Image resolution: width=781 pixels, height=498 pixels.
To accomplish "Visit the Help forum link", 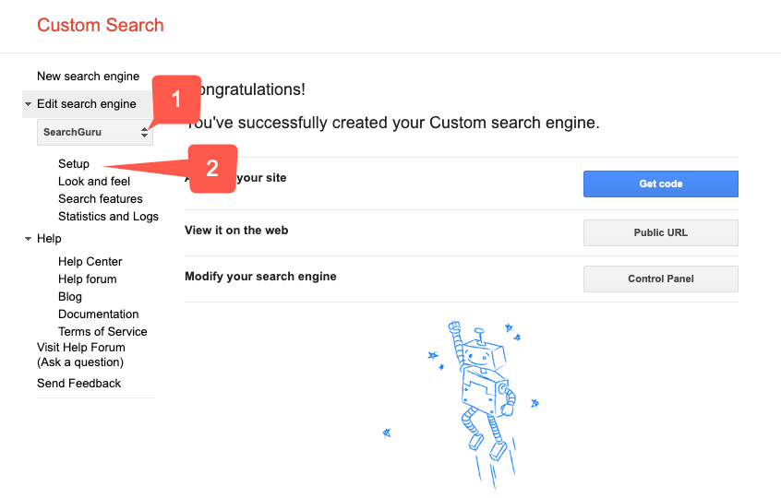I will pyautogui.click(x=87, y=279).
